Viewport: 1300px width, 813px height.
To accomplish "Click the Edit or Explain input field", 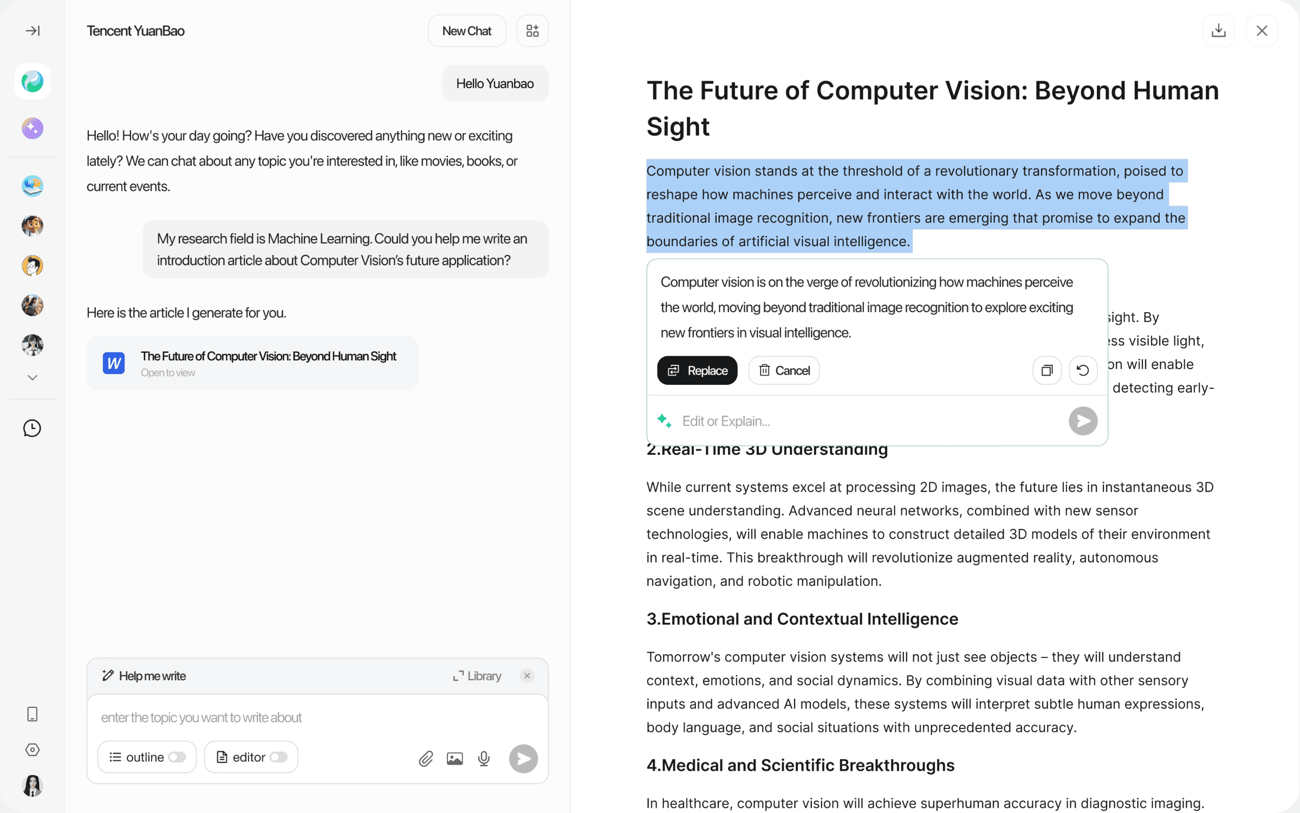I will click(869, 421).
